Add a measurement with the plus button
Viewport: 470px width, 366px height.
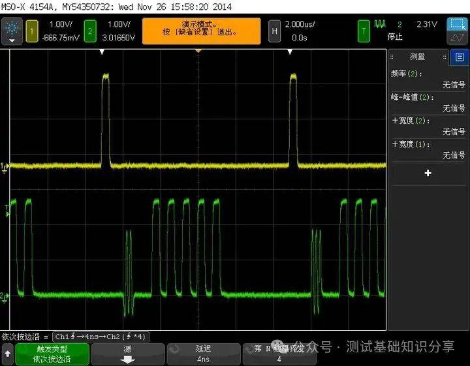[x=428, y=173]
